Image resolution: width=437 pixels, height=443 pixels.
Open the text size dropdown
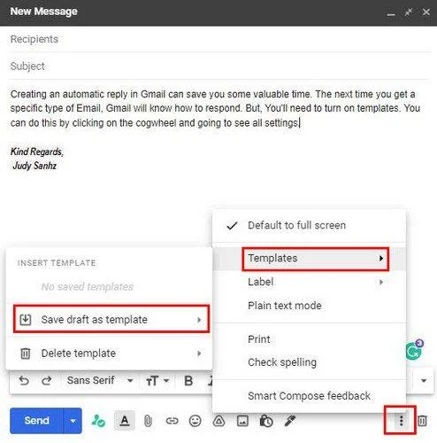point(157,381)
